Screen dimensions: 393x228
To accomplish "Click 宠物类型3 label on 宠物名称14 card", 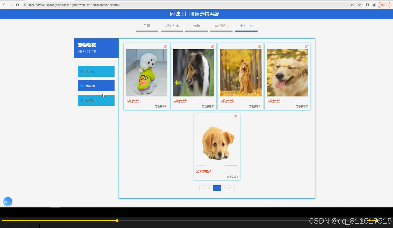I will coord(133,101).
